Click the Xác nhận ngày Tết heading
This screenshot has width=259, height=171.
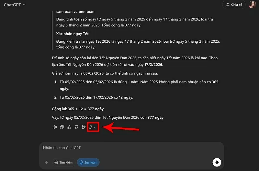(x=72, y=34)
